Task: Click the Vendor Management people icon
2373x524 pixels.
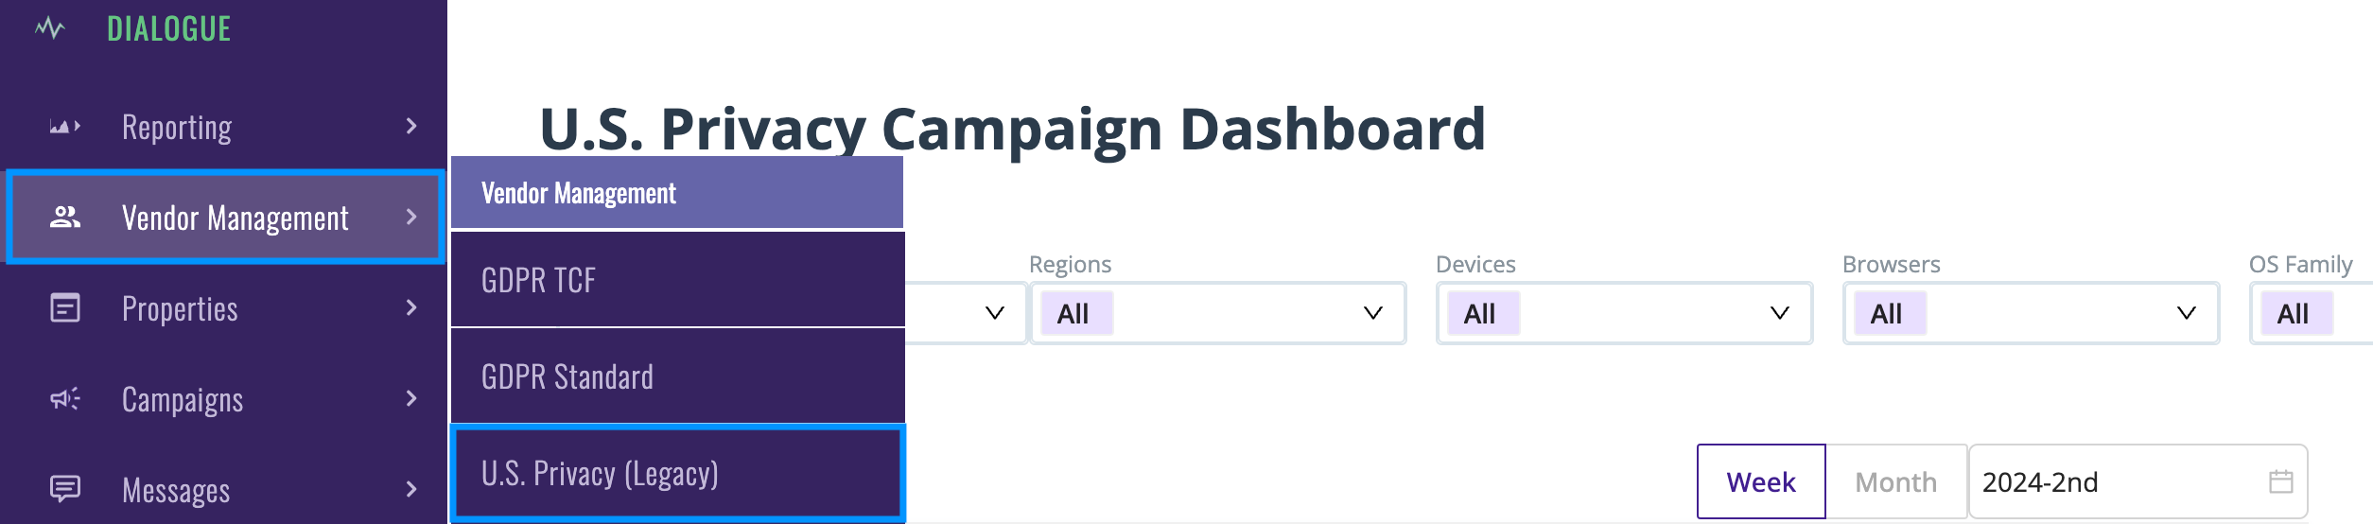Action: (64, 218)
